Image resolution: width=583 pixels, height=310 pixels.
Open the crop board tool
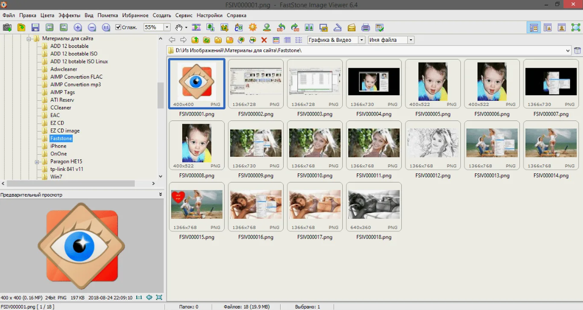224,28
